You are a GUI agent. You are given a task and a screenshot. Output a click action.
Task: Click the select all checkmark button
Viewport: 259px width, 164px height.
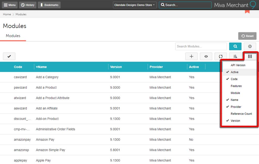pyautogui.click(x=9, y=56)
